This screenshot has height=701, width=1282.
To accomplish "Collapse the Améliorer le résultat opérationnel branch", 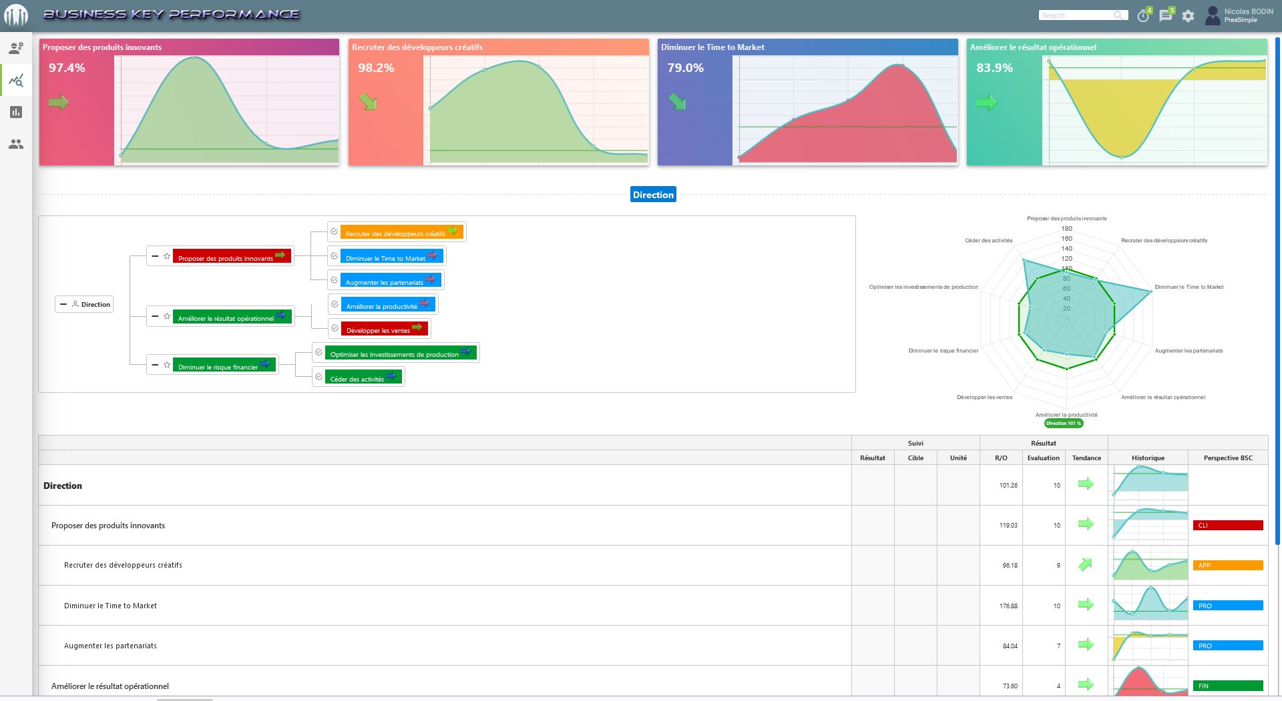I will click(x=155, y=316).
